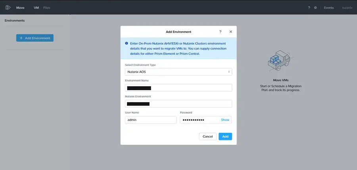Click sidebar Add Environment button

point(35,38)
